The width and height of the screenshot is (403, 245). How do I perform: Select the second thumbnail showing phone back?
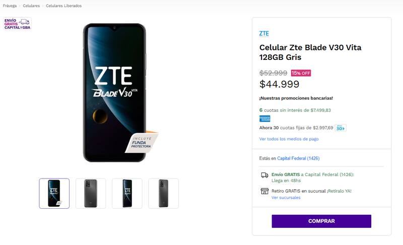click(x=91, y=193)
